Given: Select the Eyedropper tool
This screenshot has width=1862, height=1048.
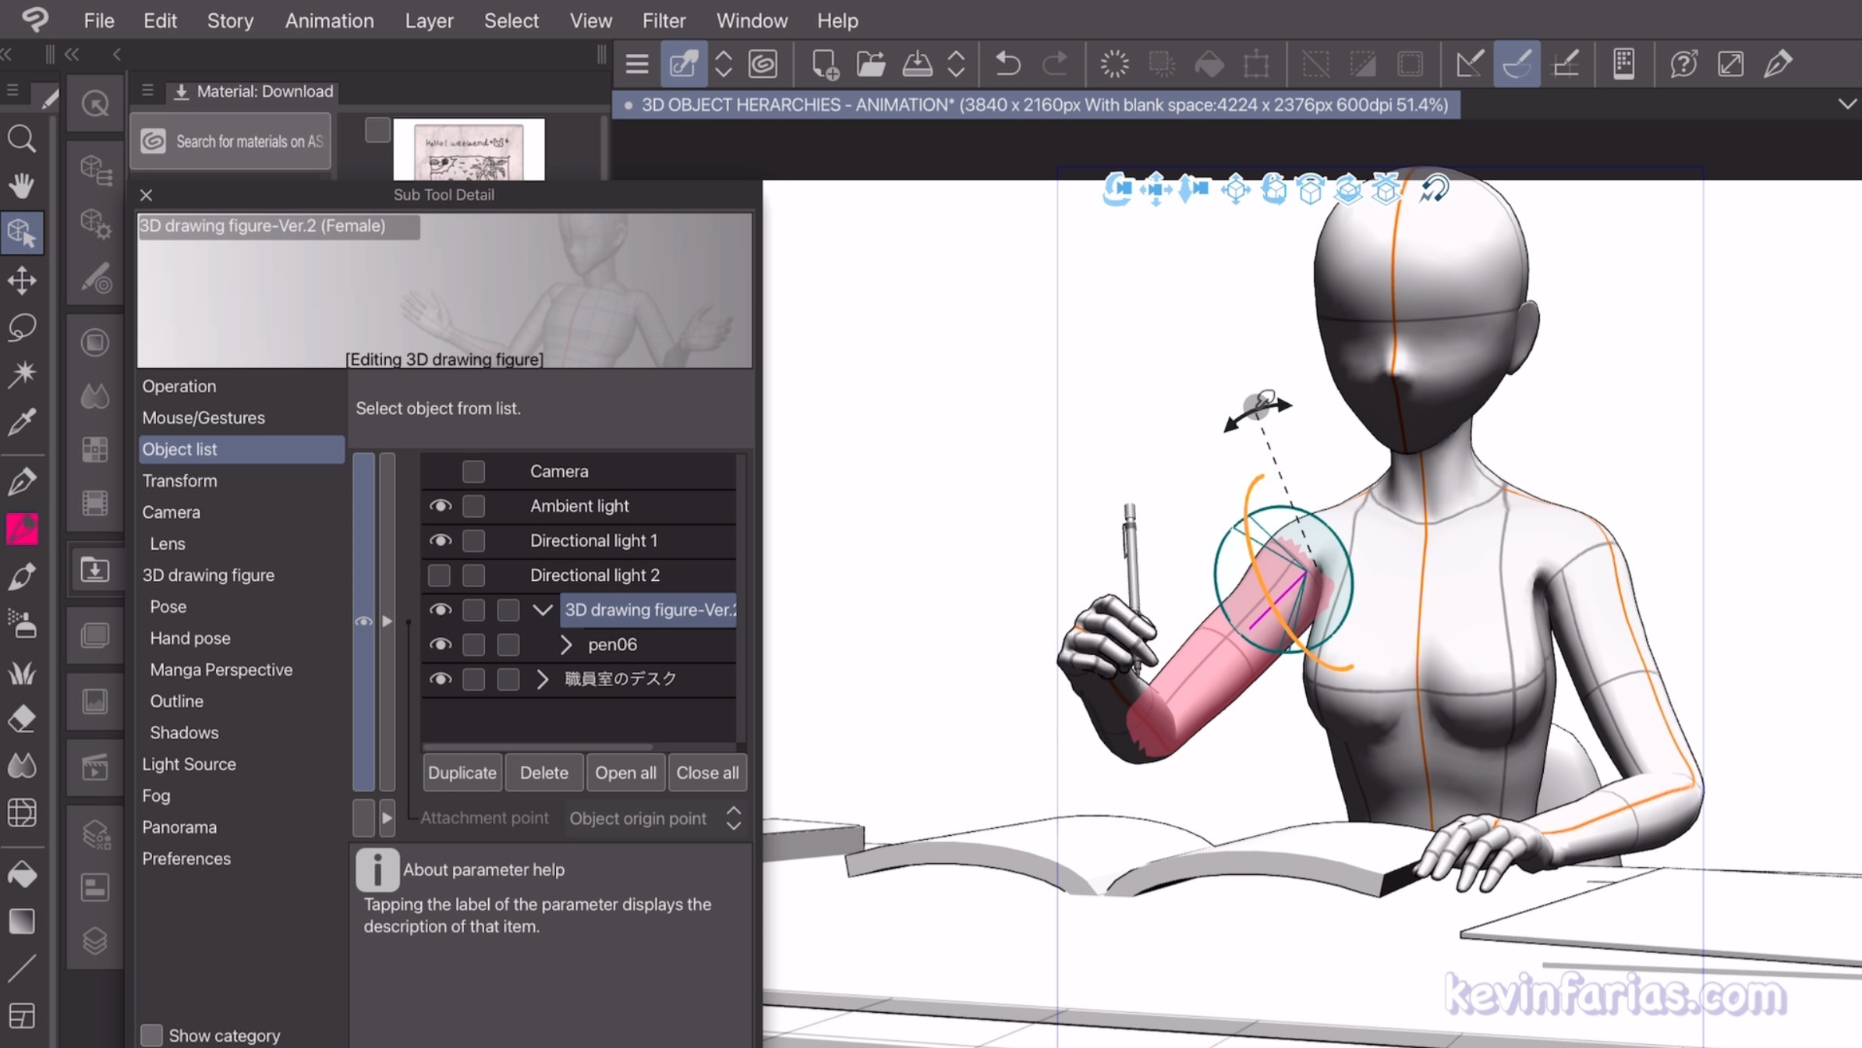Looking at the screenshot, I should 22,422.
